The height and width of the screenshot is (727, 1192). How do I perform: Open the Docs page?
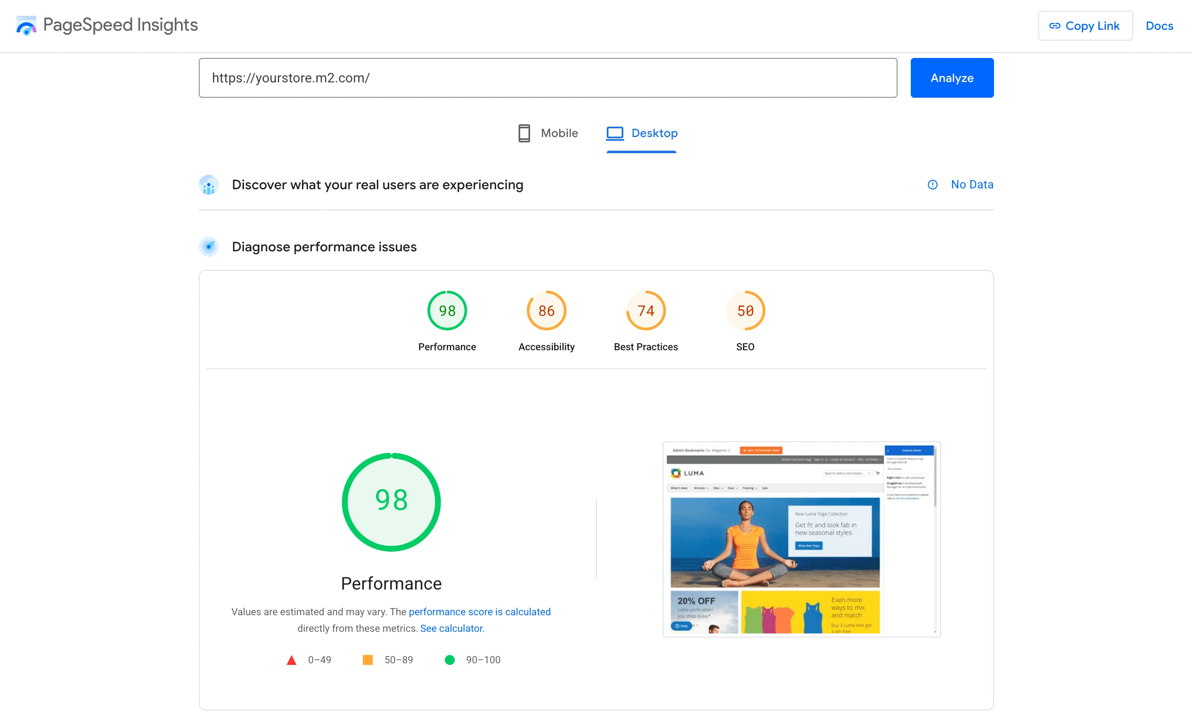(x=1159, y=26)
